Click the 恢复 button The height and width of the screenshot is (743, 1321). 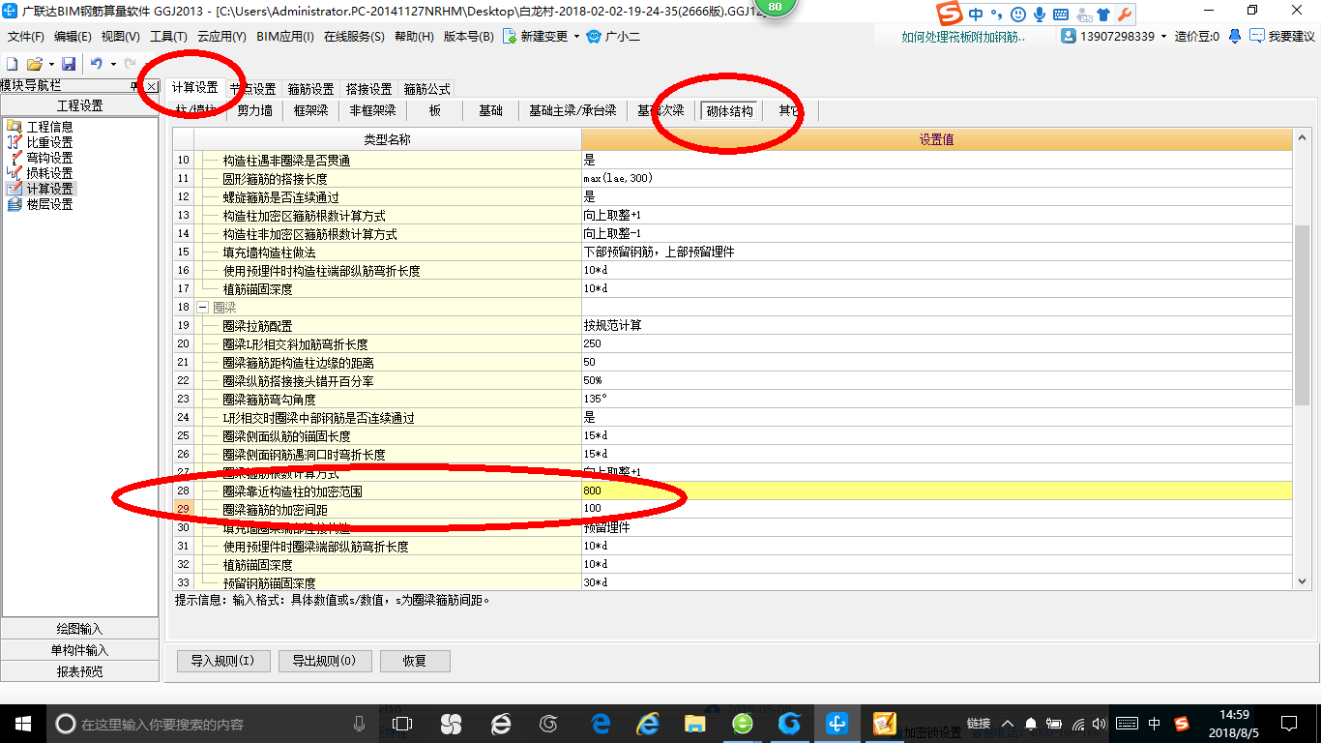point(415,662)
